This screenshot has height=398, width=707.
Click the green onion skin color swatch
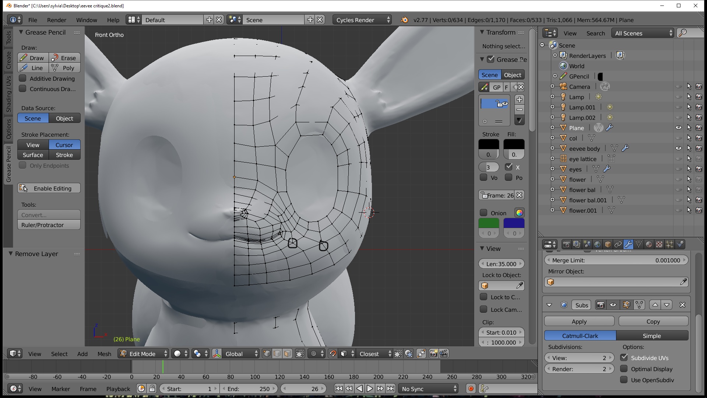click(489, 223)
